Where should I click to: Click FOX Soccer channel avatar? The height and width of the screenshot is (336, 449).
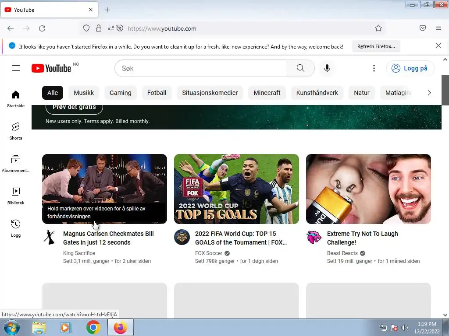182,237
